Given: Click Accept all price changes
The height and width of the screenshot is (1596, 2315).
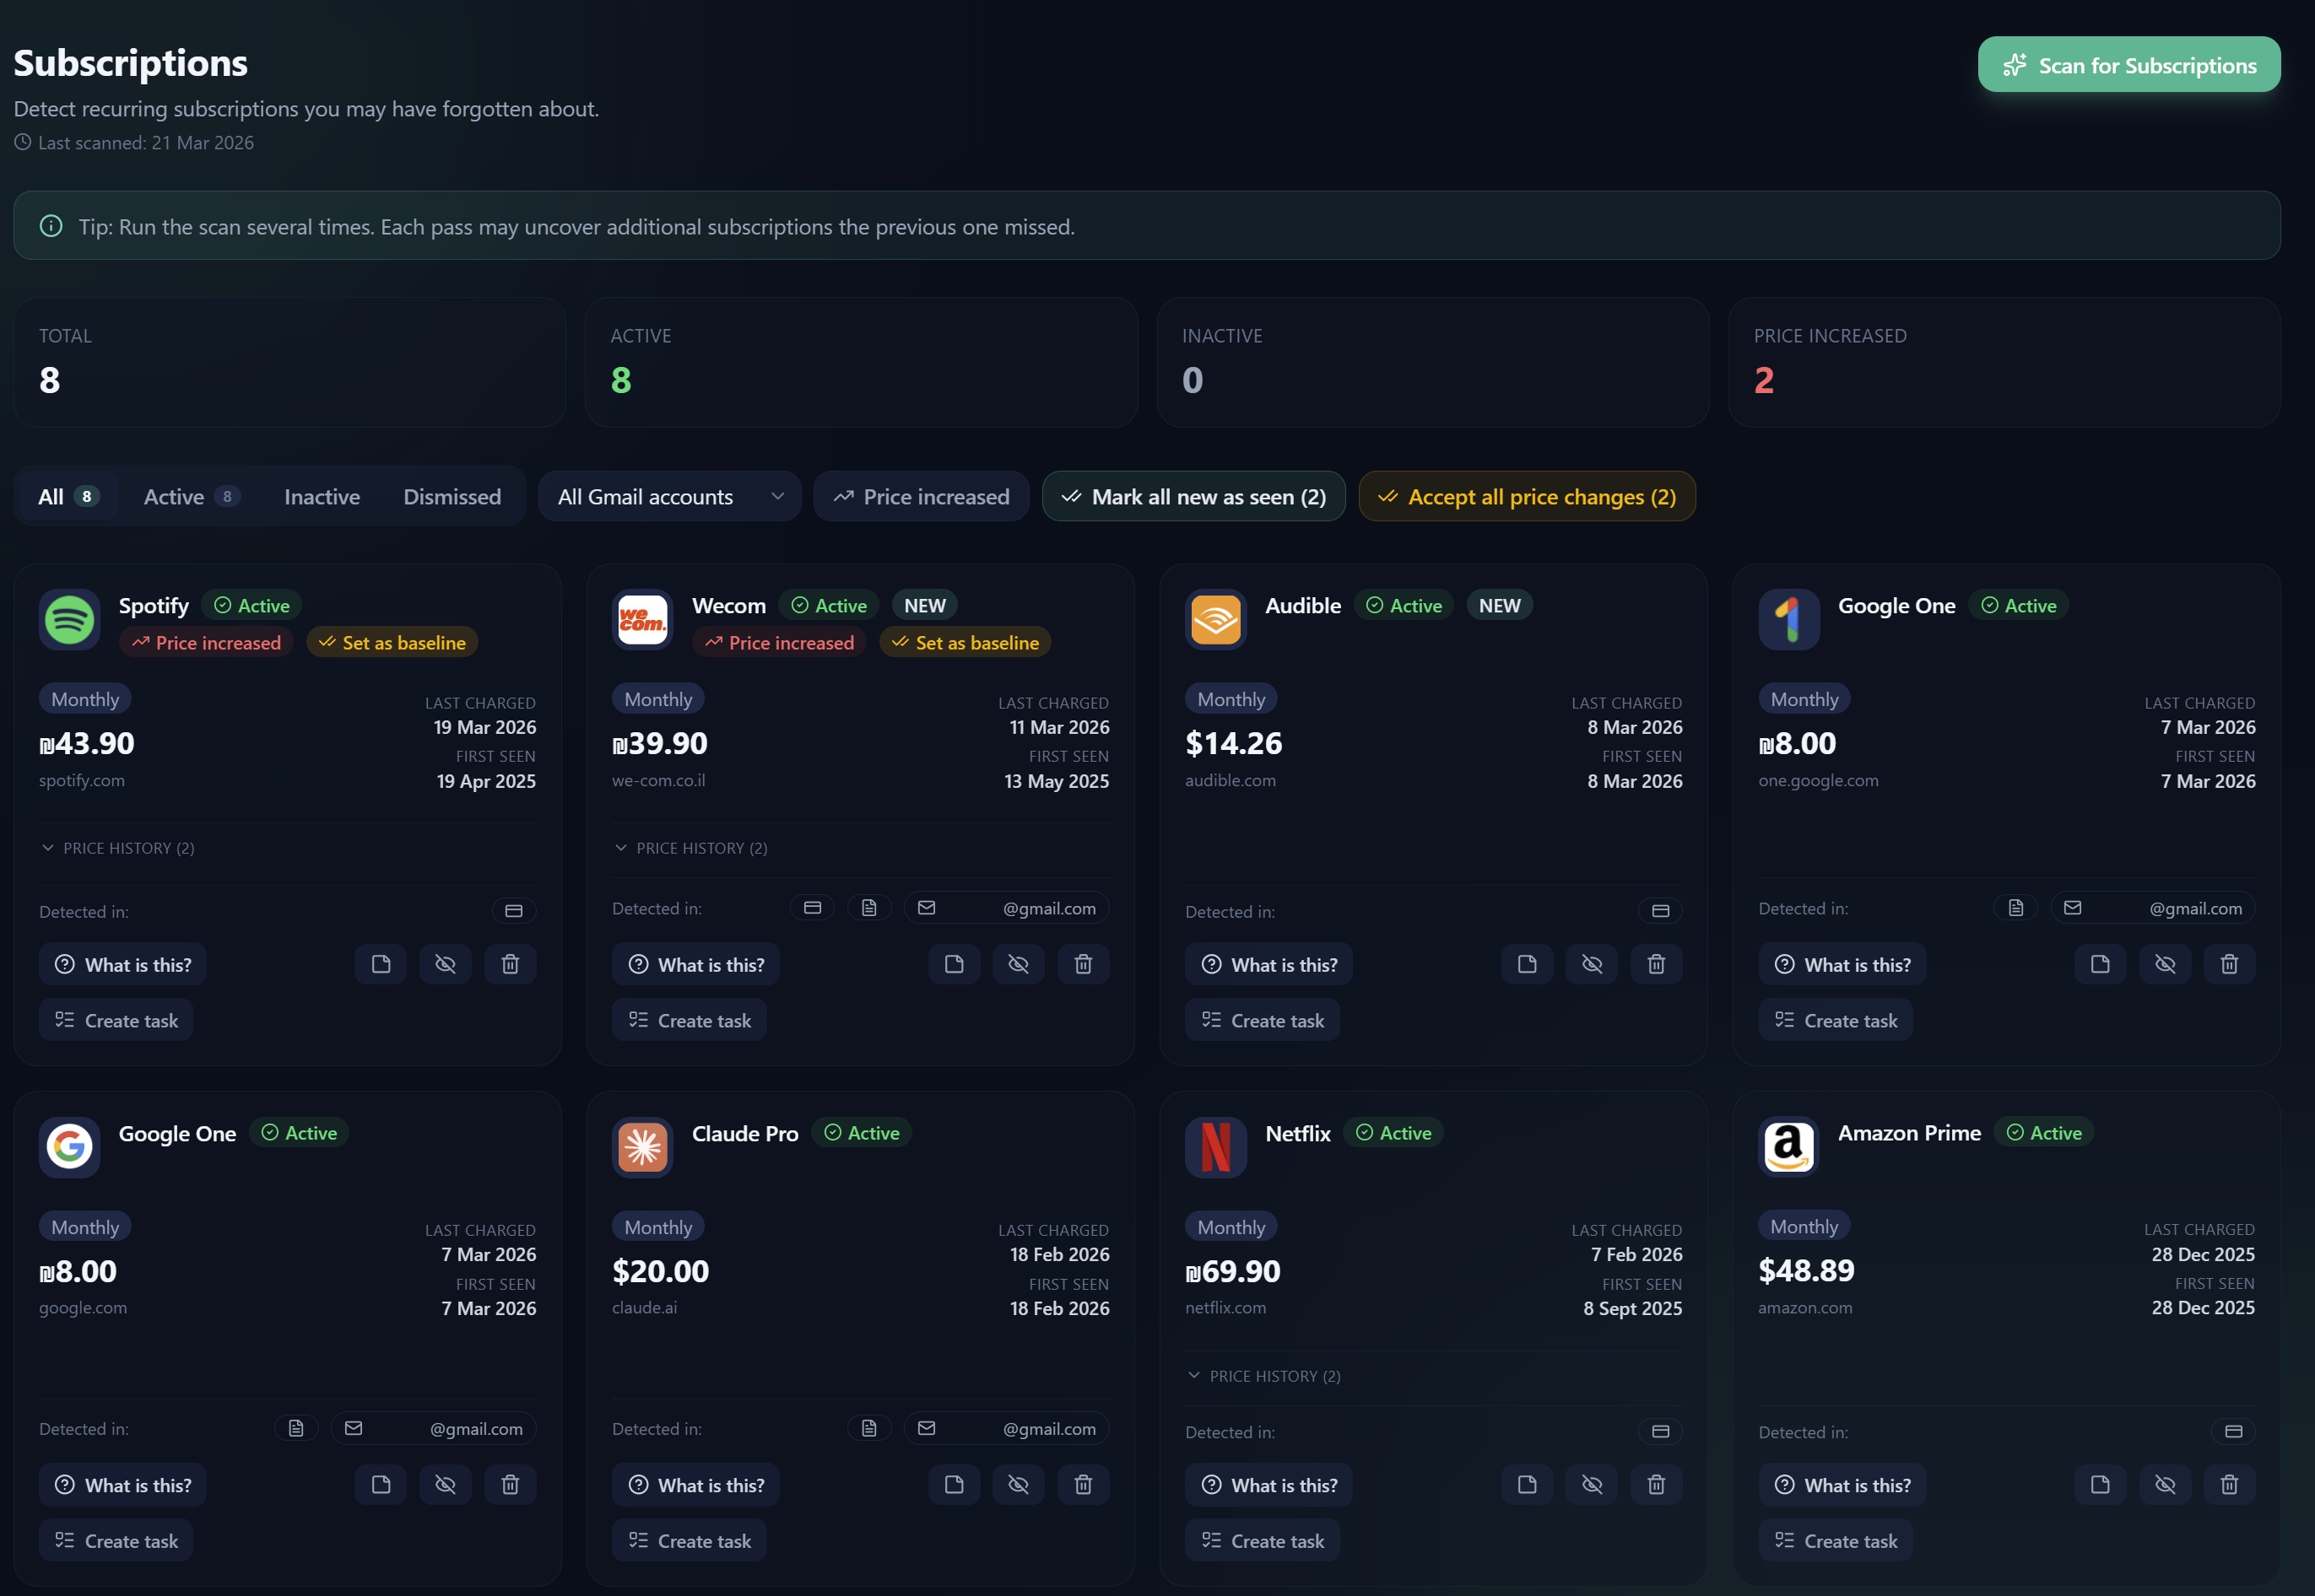Looking at the screenshot, I should (1527, 497).
